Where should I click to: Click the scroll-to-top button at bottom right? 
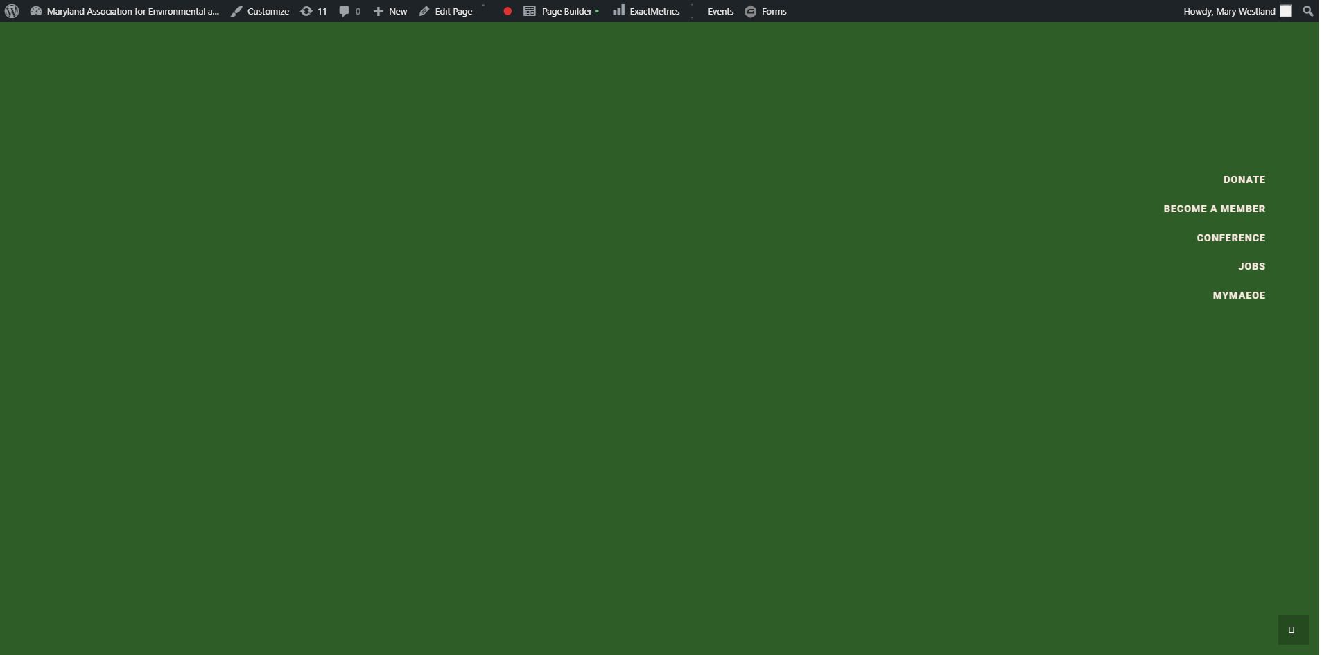tap(1292, 630)
